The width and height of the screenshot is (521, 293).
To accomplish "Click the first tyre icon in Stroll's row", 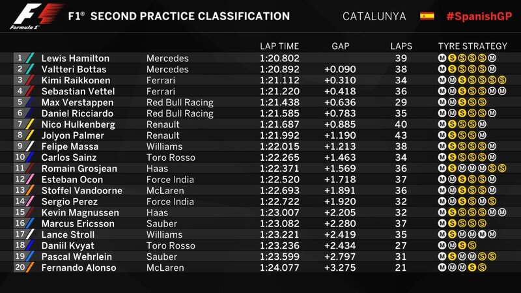I will [442, 234].
